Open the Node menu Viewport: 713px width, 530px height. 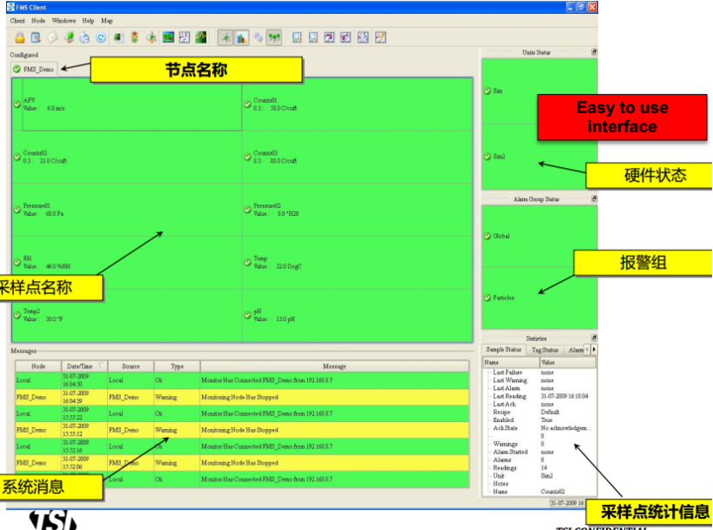[x=38, y=20]
